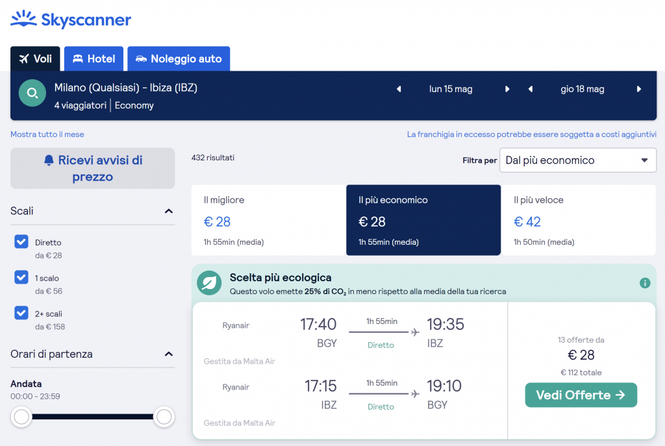Click the Skyscanner logo
This screenshot has width=665, height=446.
71,19
